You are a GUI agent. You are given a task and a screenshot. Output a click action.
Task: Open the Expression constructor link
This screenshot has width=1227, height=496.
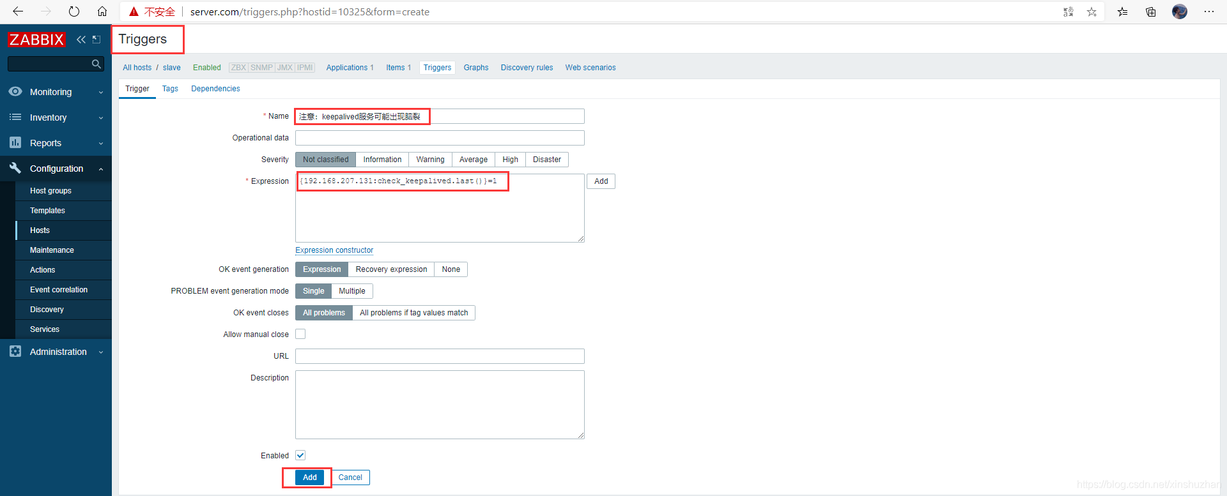pyautogui.click(x=334, y=250)
